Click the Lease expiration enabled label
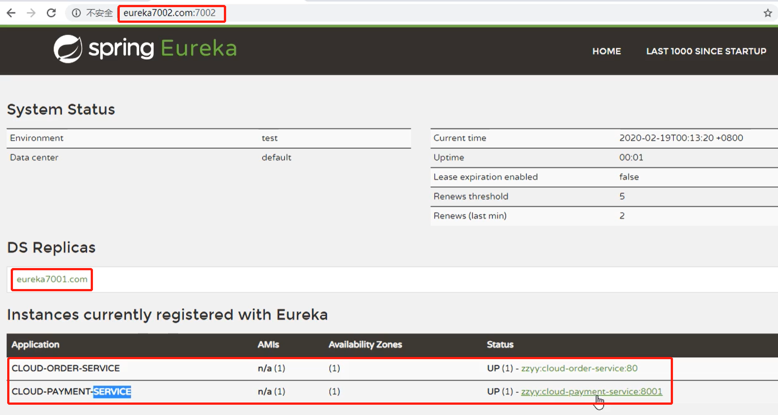Image resolution: width=778 pixels, height=415 pixels. (x=486, y=177)
